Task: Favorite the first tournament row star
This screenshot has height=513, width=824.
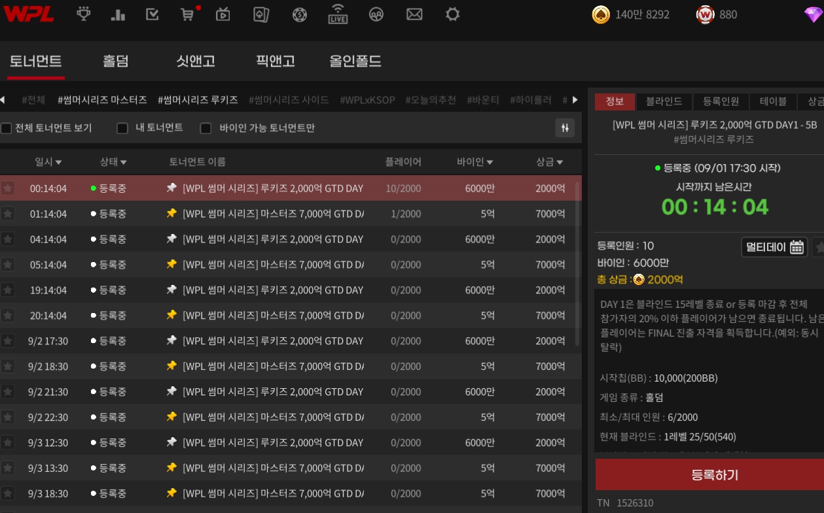Action: click(8, 188)
